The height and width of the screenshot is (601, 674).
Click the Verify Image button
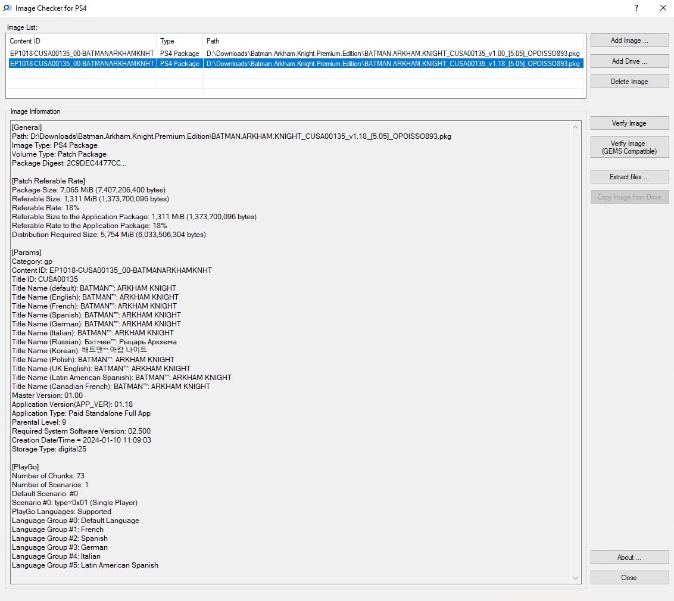click(629, 123)
